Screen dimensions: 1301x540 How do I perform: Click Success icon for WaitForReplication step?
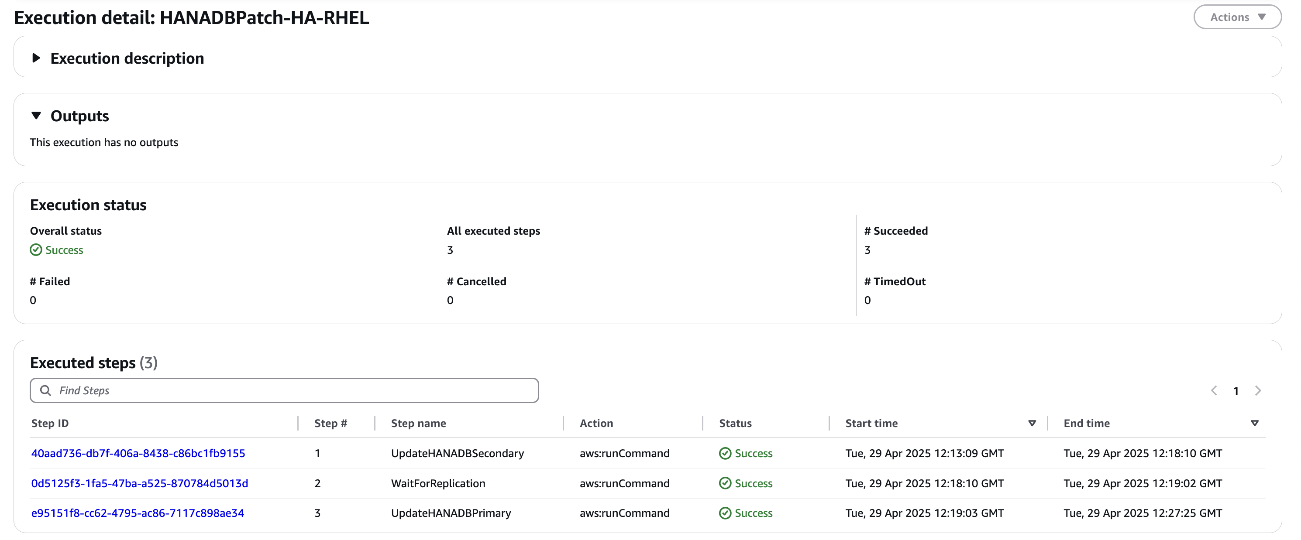tap(725, 483)
